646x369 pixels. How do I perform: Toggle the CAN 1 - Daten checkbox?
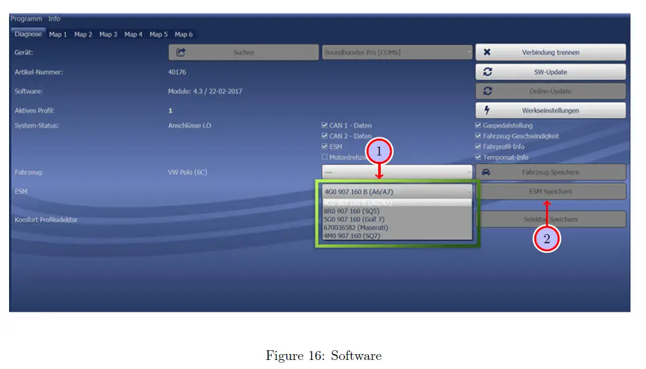pyautogui.click(x=325, y=125)
